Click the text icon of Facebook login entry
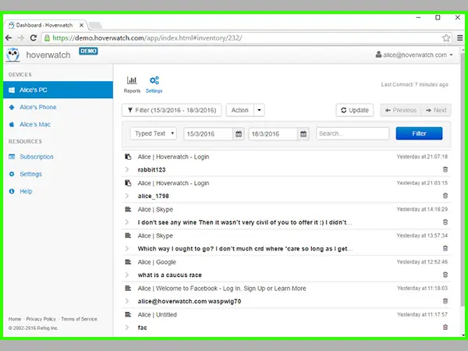The width and height of the screenshot is (468, 351). click(128, 288)
